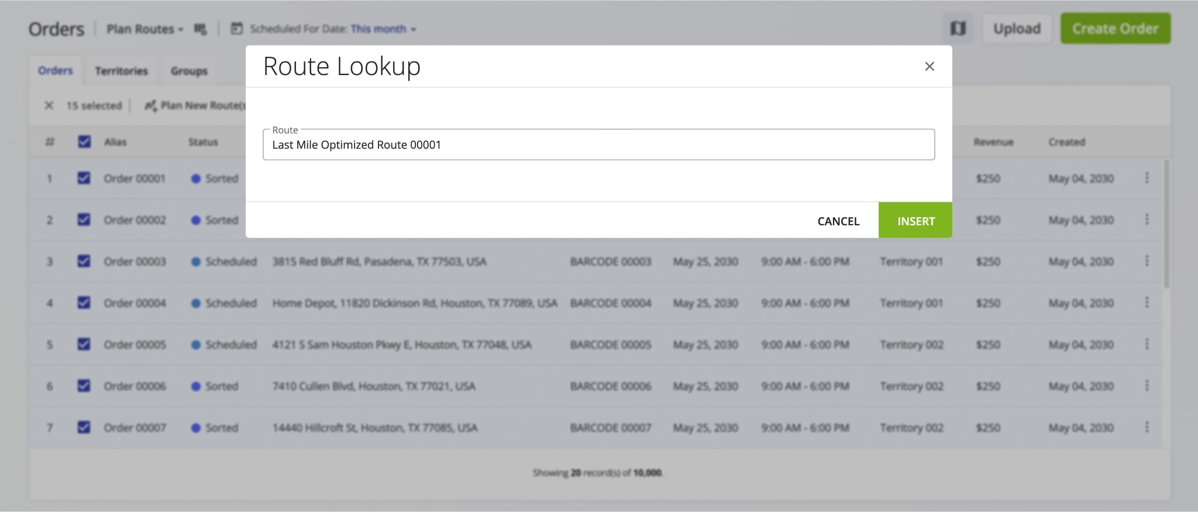Click the calendar icon before Scheduled For Date
The height and width of the screenshot is (512, 1198).
point(236,28)
